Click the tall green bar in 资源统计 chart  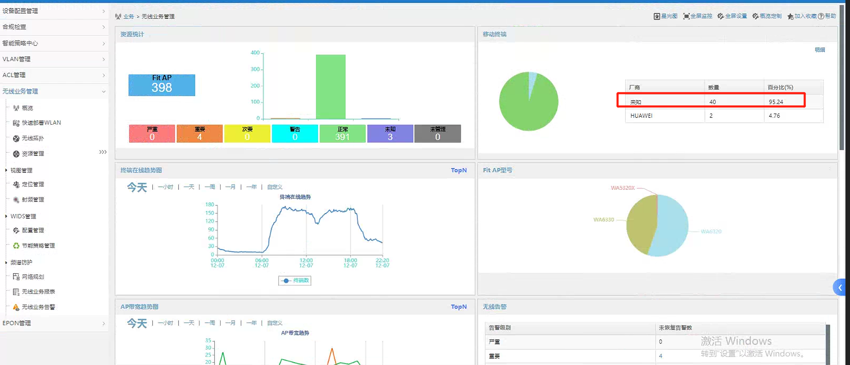[x=331, y=87]
